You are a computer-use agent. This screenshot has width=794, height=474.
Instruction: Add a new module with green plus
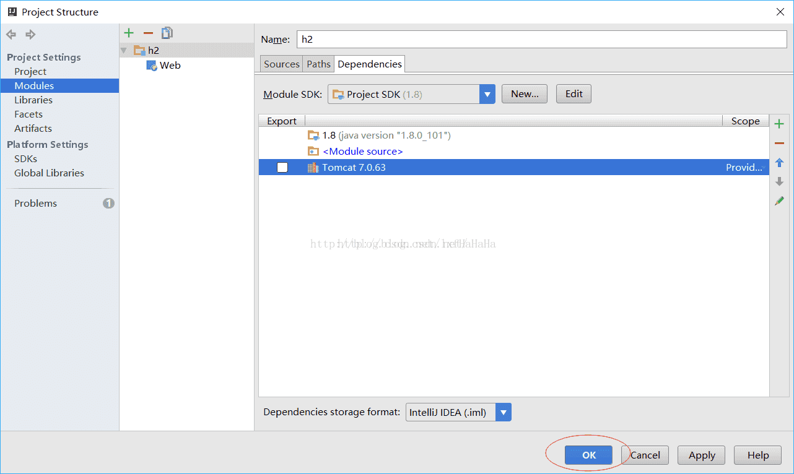click(129, 33)
